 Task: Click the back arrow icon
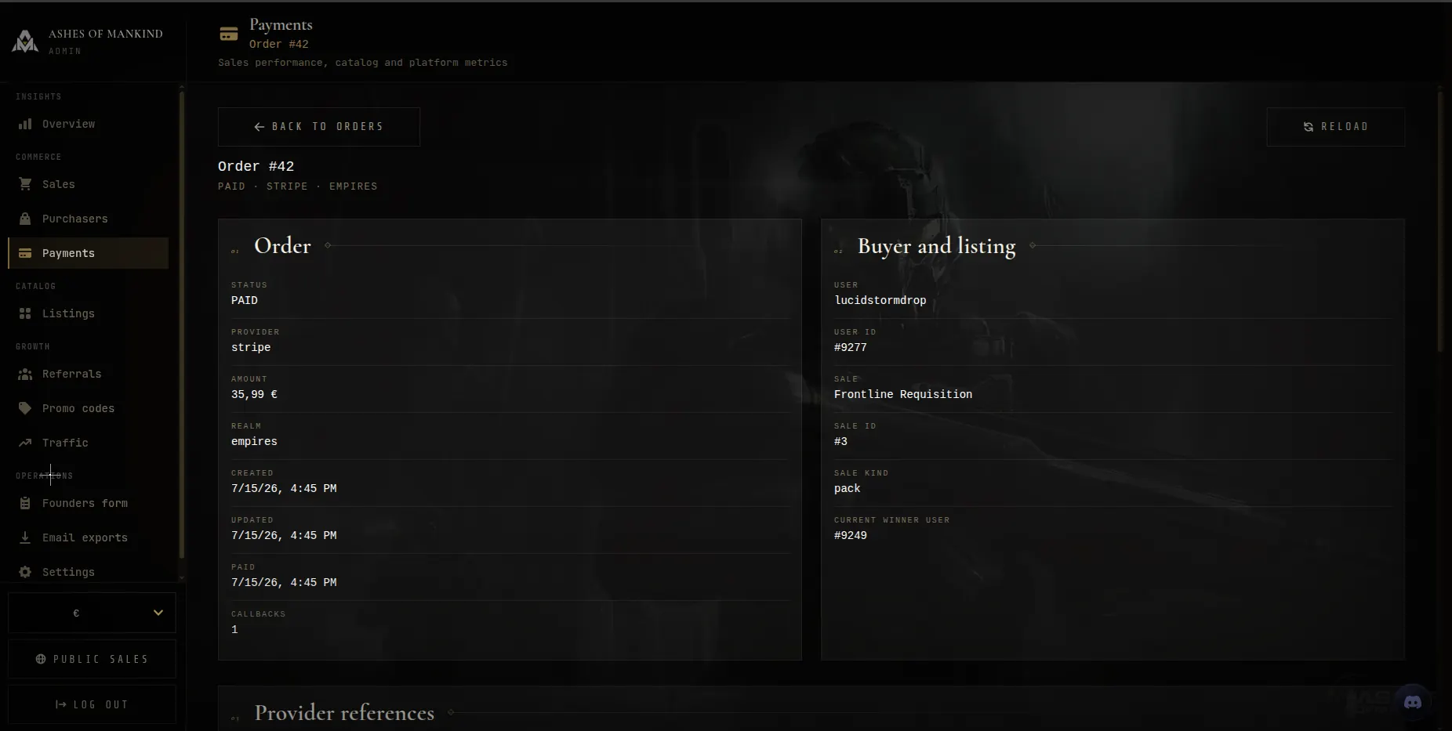(x=260, y=127)
